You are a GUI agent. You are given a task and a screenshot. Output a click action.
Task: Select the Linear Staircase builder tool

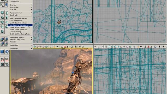[2, 22]
